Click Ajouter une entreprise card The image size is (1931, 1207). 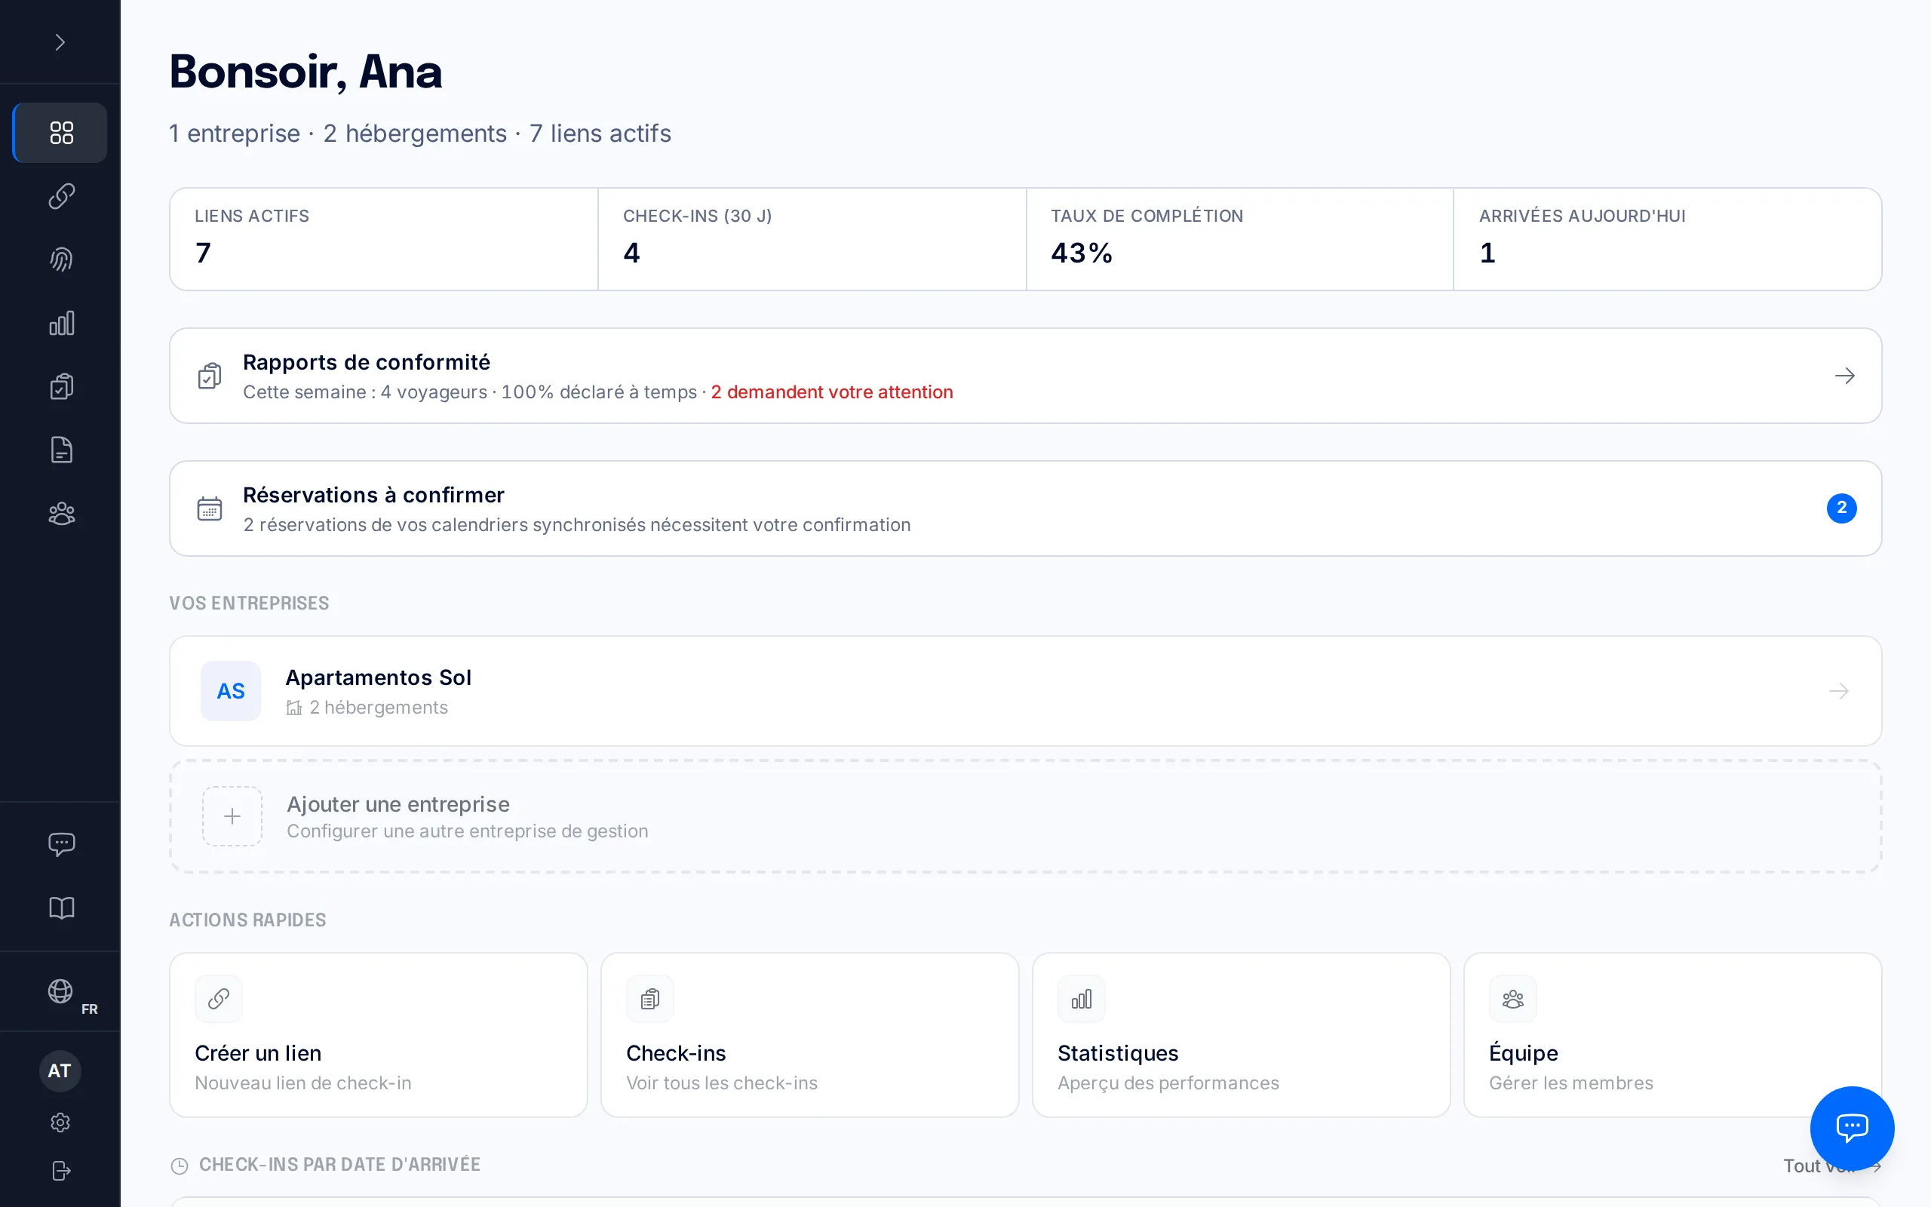(1025, 815)
